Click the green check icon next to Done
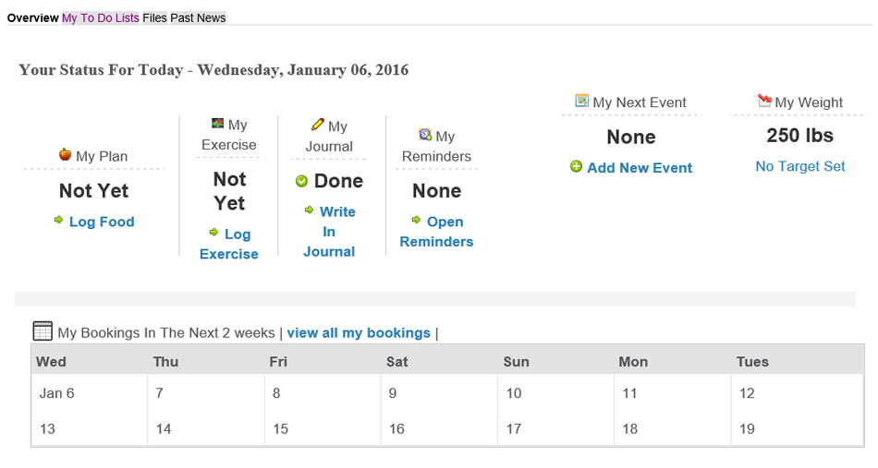878x468 pixels. (x=301, y=181)
